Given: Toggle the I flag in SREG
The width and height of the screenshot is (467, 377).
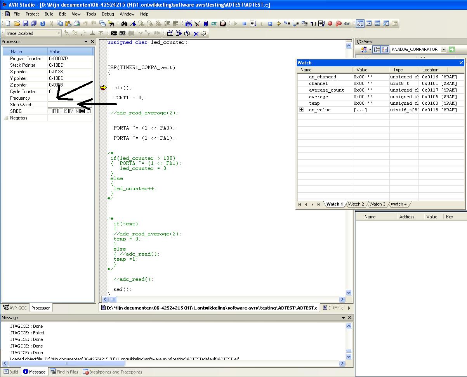Looking at the screenshot, I should 50,111.
